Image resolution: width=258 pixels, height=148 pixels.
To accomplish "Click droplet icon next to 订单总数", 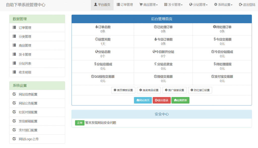I will pyautogui.click(x=96, y=27).
